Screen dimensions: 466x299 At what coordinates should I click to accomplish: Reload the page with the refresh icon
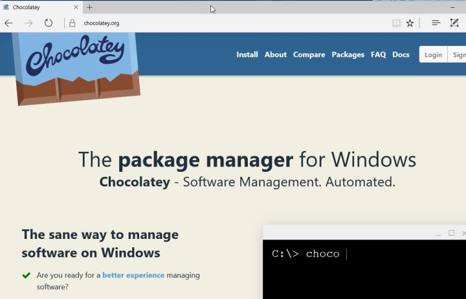[48, 23]
